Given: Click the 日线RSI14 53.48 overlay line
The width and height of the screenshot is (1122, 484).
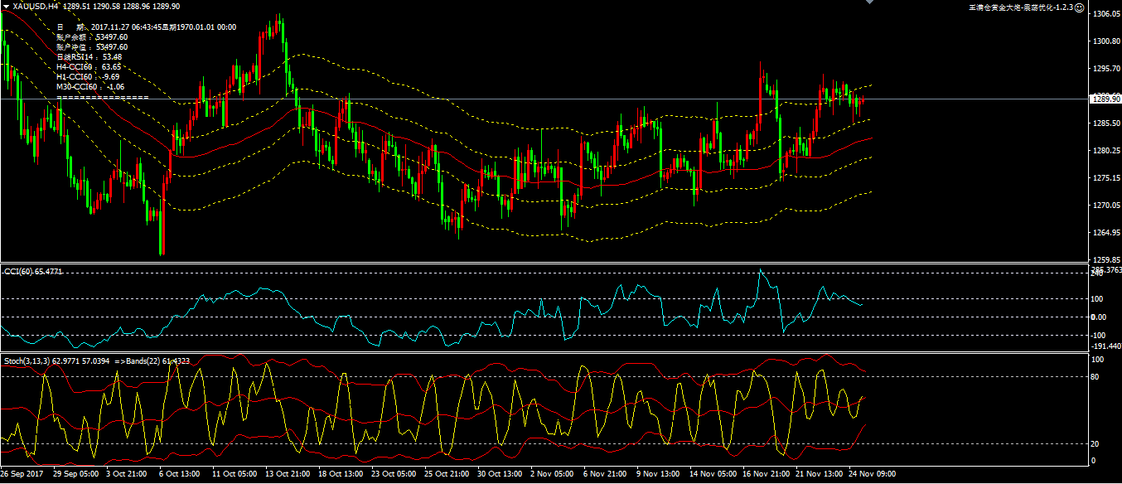Looking at the screenshot, I should click(89, 57).
